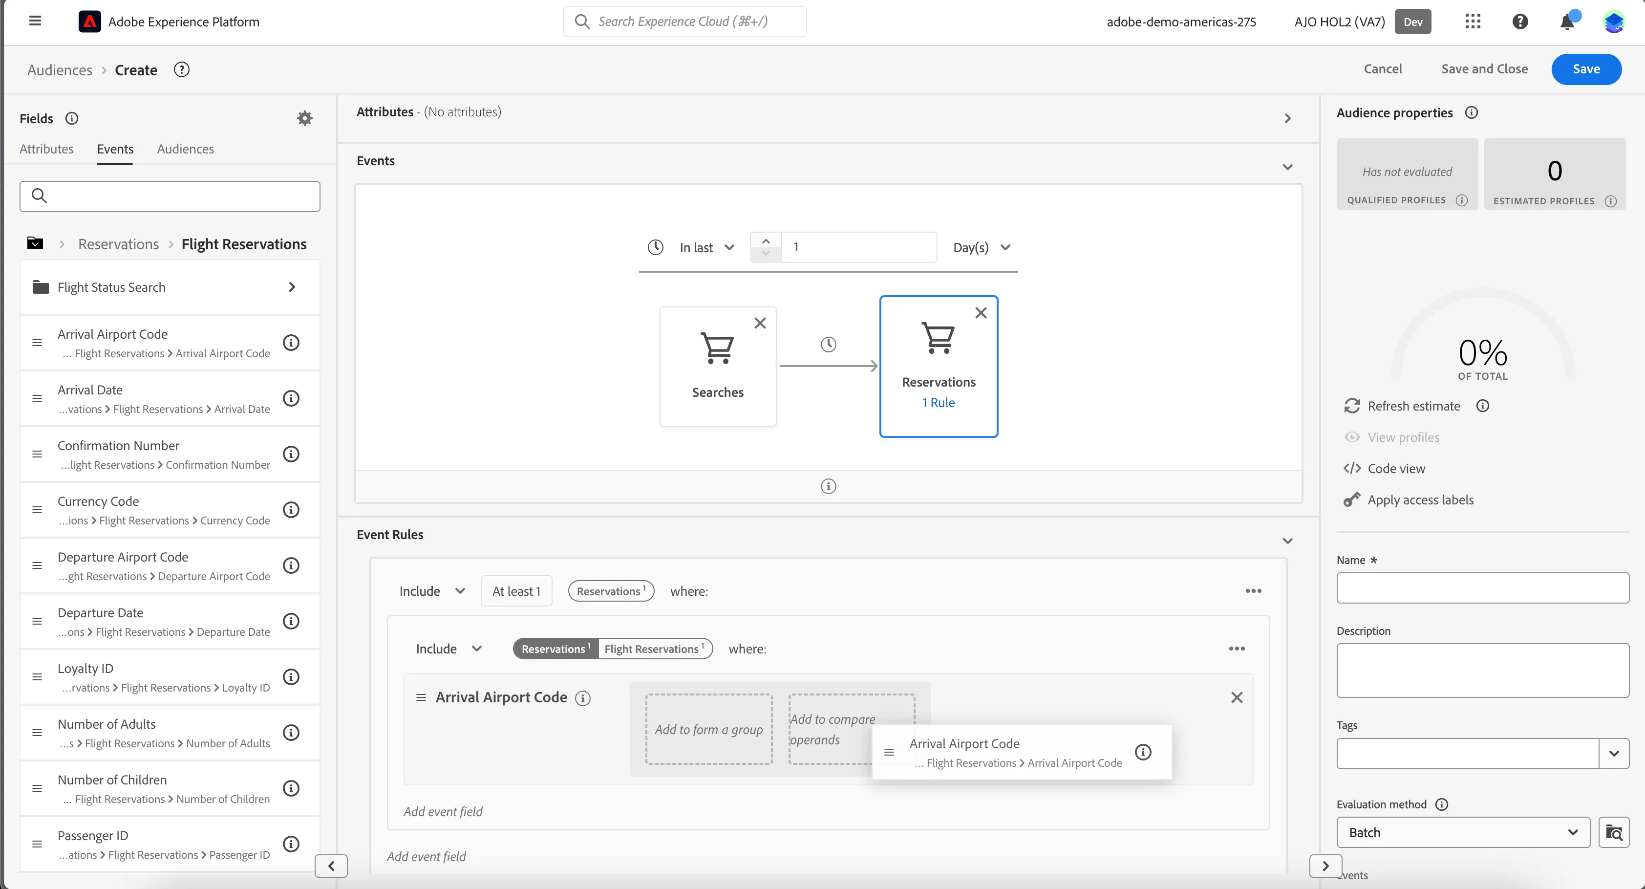Remove the Reservations event card
This screenshot has height=889, width=1645.
pos(981,313)
